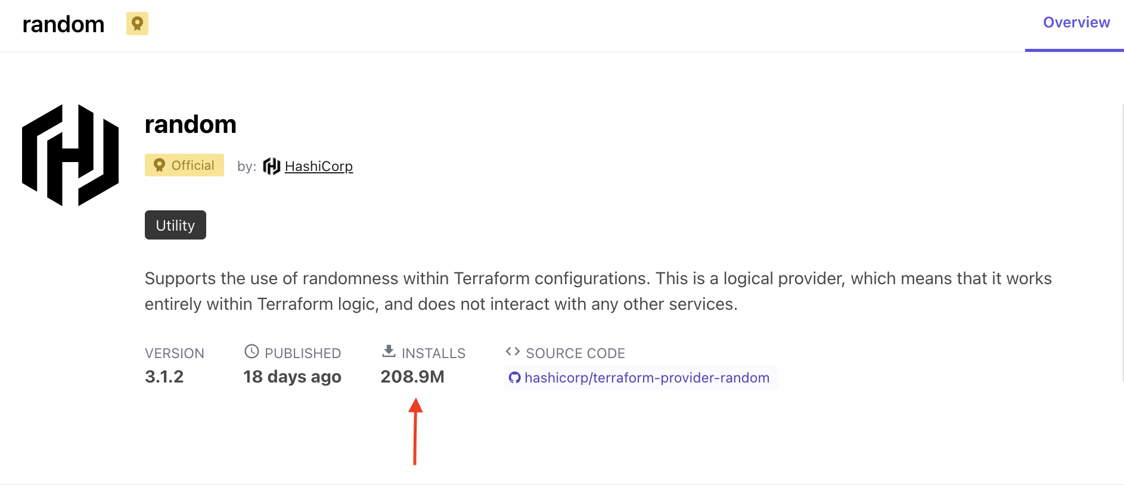Click the random title in header bar
The width and height of the screenshot is (1124, 485).
click(63, 24)
